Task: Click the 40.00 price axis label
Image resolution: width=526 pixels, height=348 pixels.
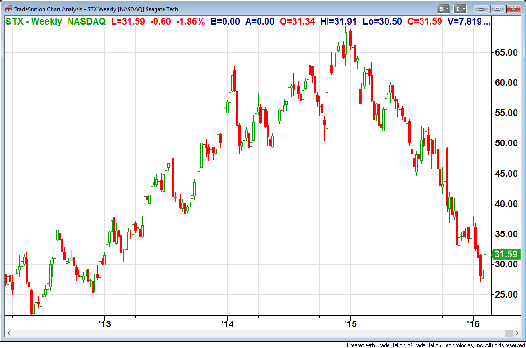Action: [x=506, y=203]
